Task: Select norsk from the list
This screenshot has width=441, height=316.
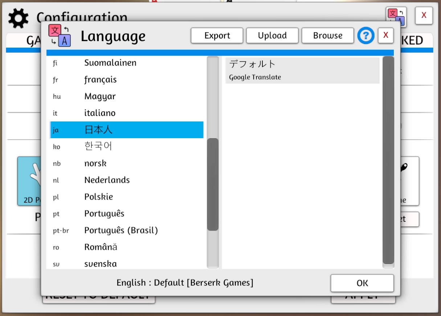Action: [x=95, y=163]
